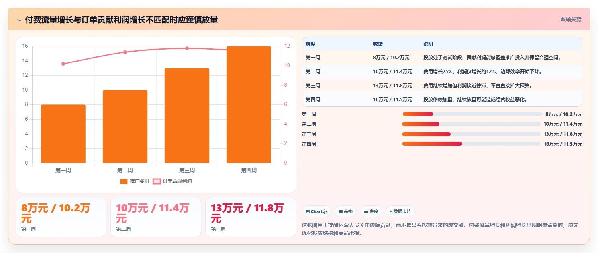This screenshot has height=253, width=598.
Task: Click description 投放依赖加重 in table
Action: (475, 100)
